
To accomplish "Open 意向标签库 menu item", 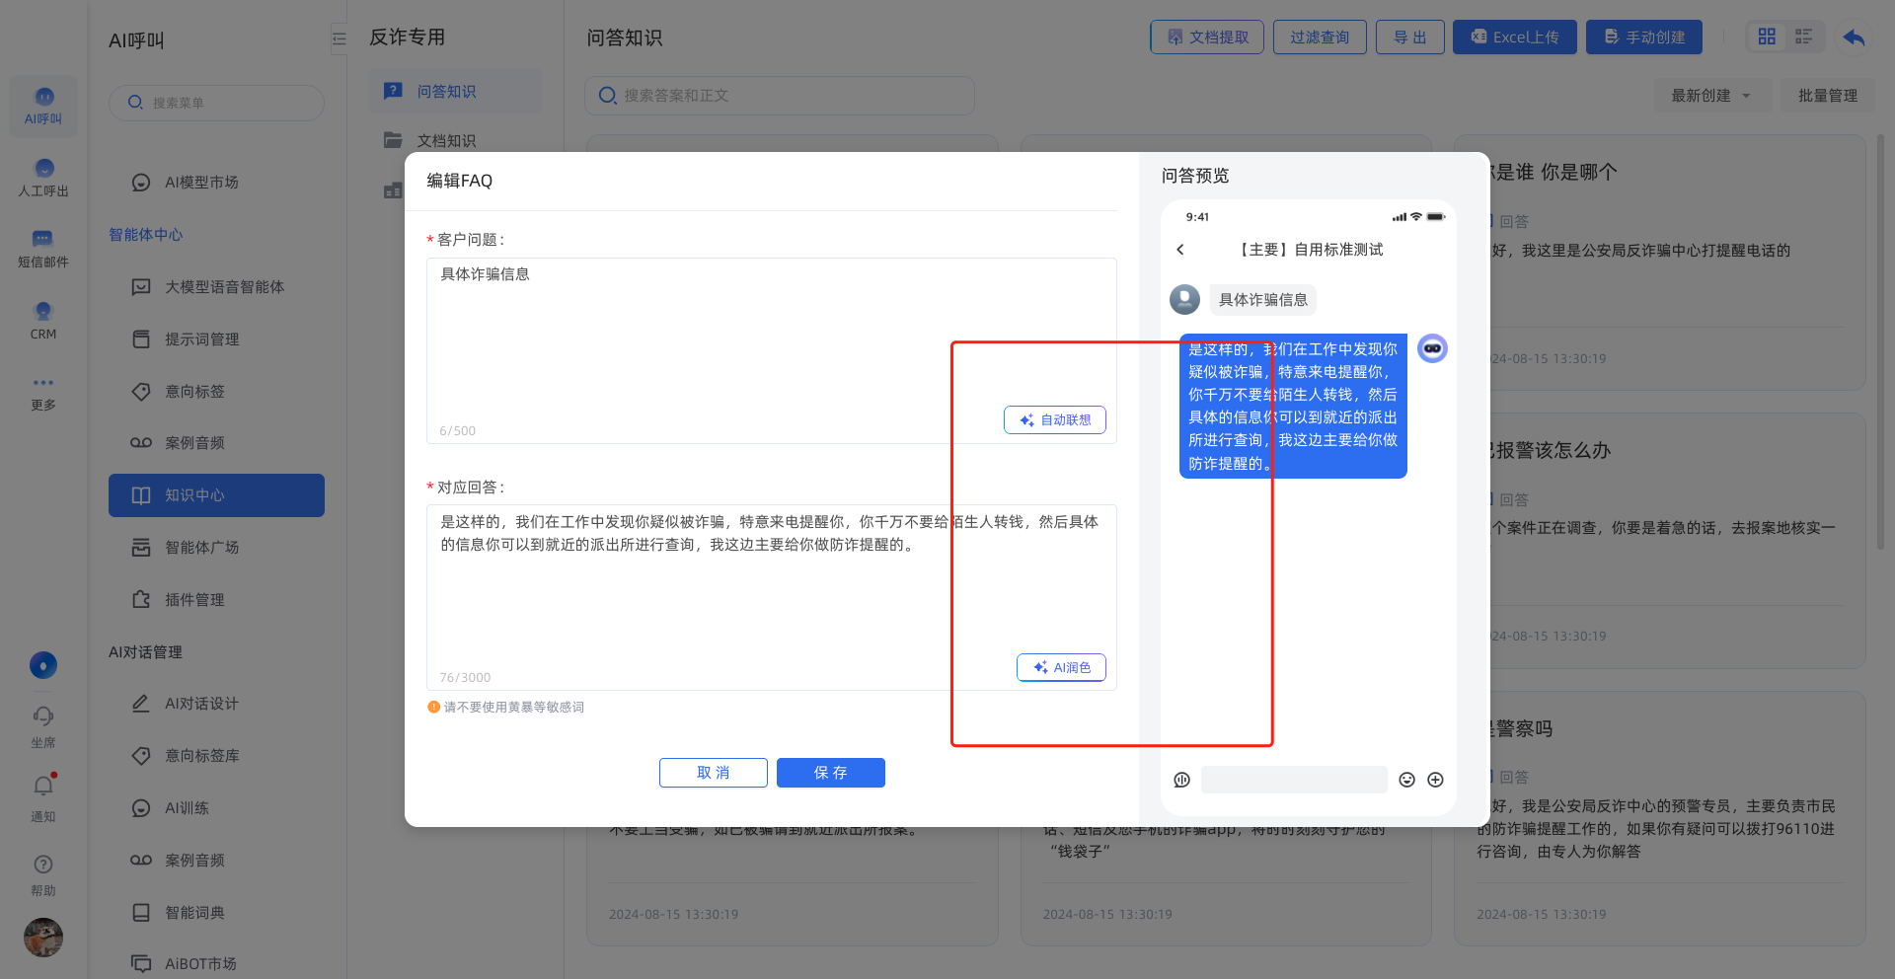I will 216,755.
